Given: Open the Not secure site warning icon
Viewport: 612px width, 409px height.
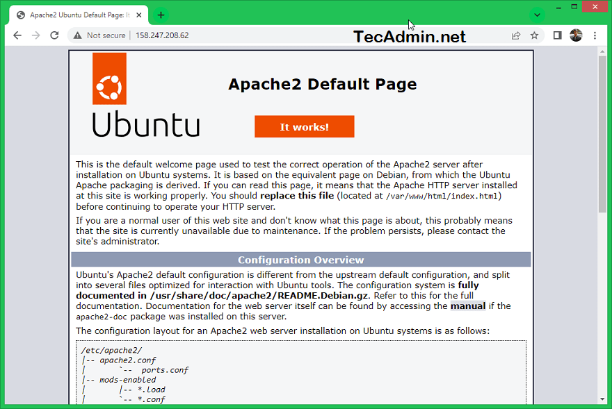Looking at the screenshot, I should (x=78, y=35).
